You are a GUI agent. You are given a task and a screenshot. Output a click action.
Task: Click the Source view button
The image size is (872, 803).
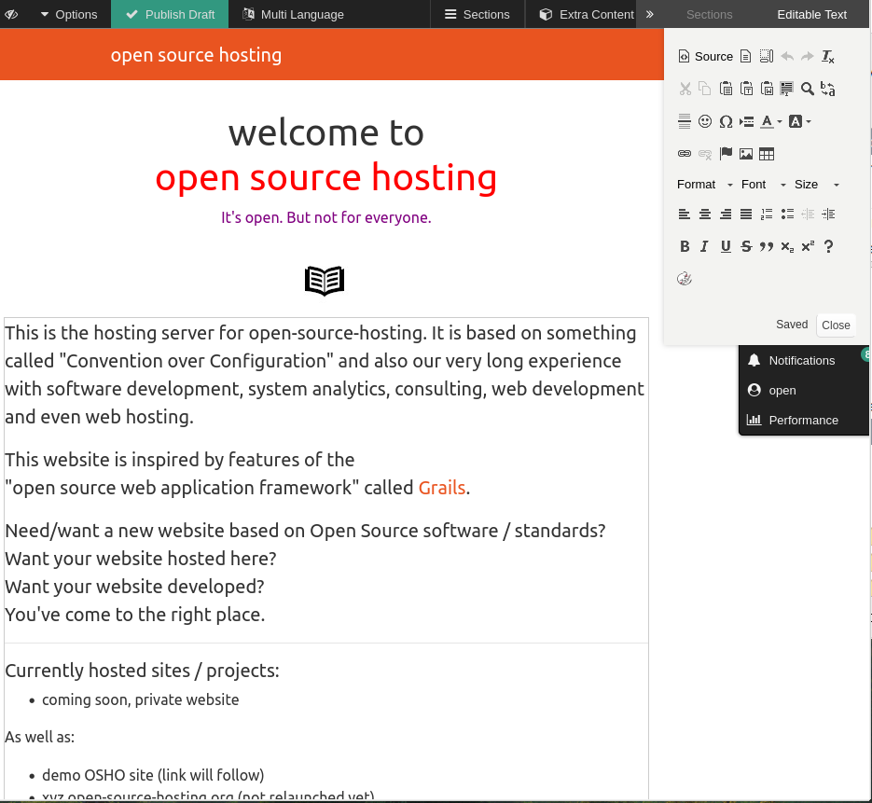tap(705, 57)
